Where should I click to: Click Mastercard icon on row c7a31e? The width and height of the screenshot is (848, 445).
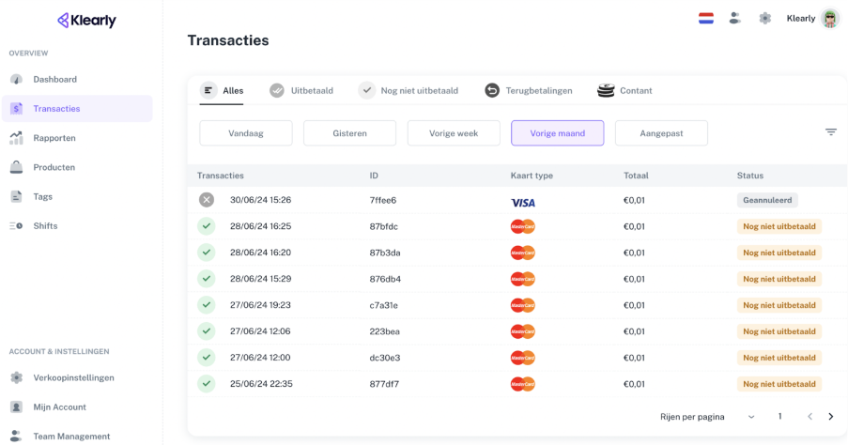(x=523, y=305)
